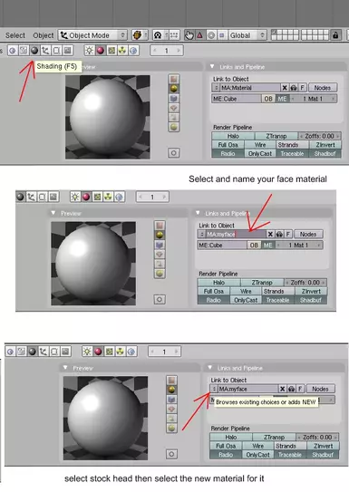Click the sphere preview render in top panel
Viewport: 349px width, 492px height.
click(x=108, y=117)
